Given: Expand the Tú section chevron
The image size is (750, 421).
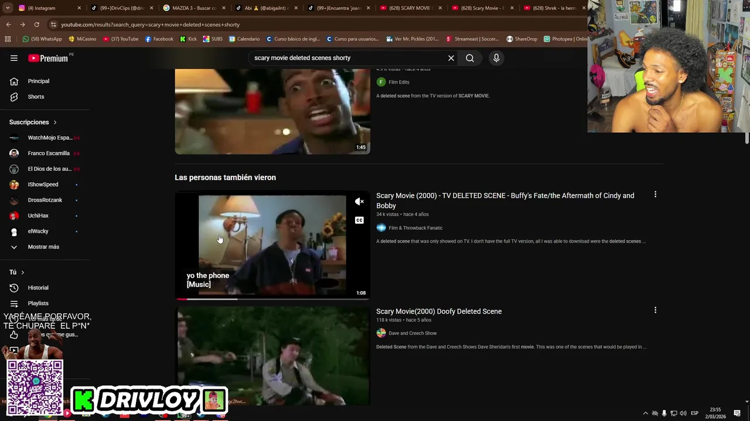Looking at the screenshot, I should [x=23, y=272].
